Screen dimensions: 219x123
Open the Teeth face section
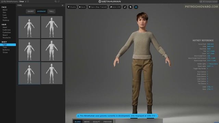click(x=5, y=17)
